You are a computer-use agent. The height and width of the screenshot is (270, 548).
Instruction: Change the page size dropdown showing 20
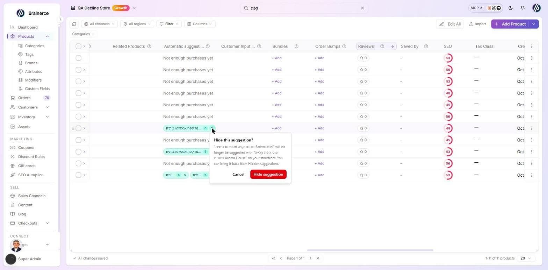(526, 258)
